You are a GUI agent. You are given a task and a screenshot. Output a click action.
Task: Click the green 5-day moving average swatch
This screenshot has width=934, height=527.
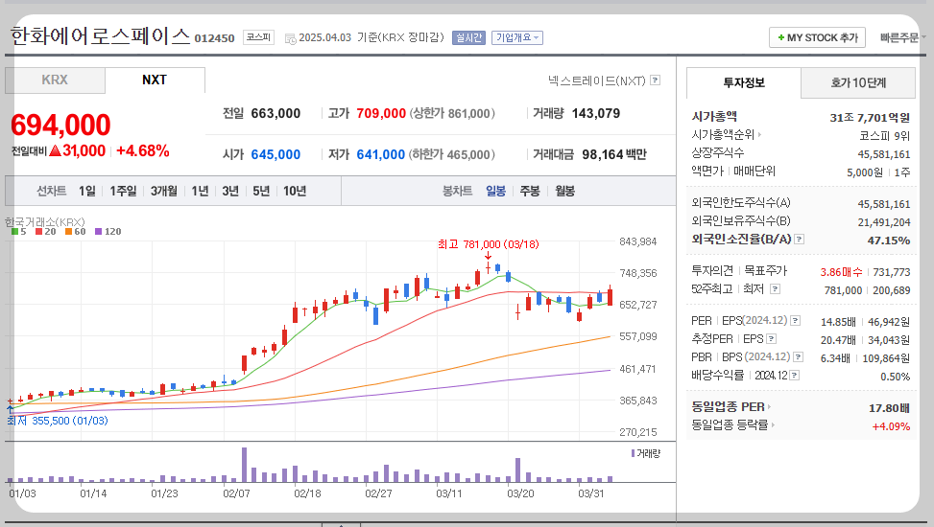(x=15, y=231)
